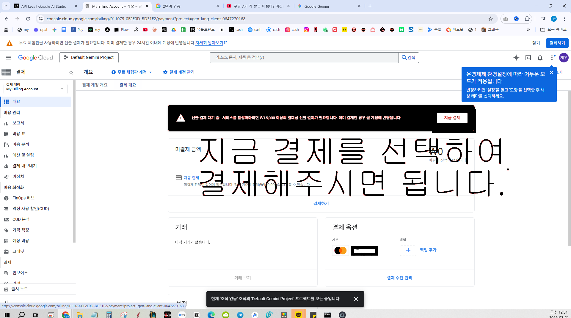Close the project notification snackbar
571x318 pixels.
click(x=356, y=299)
